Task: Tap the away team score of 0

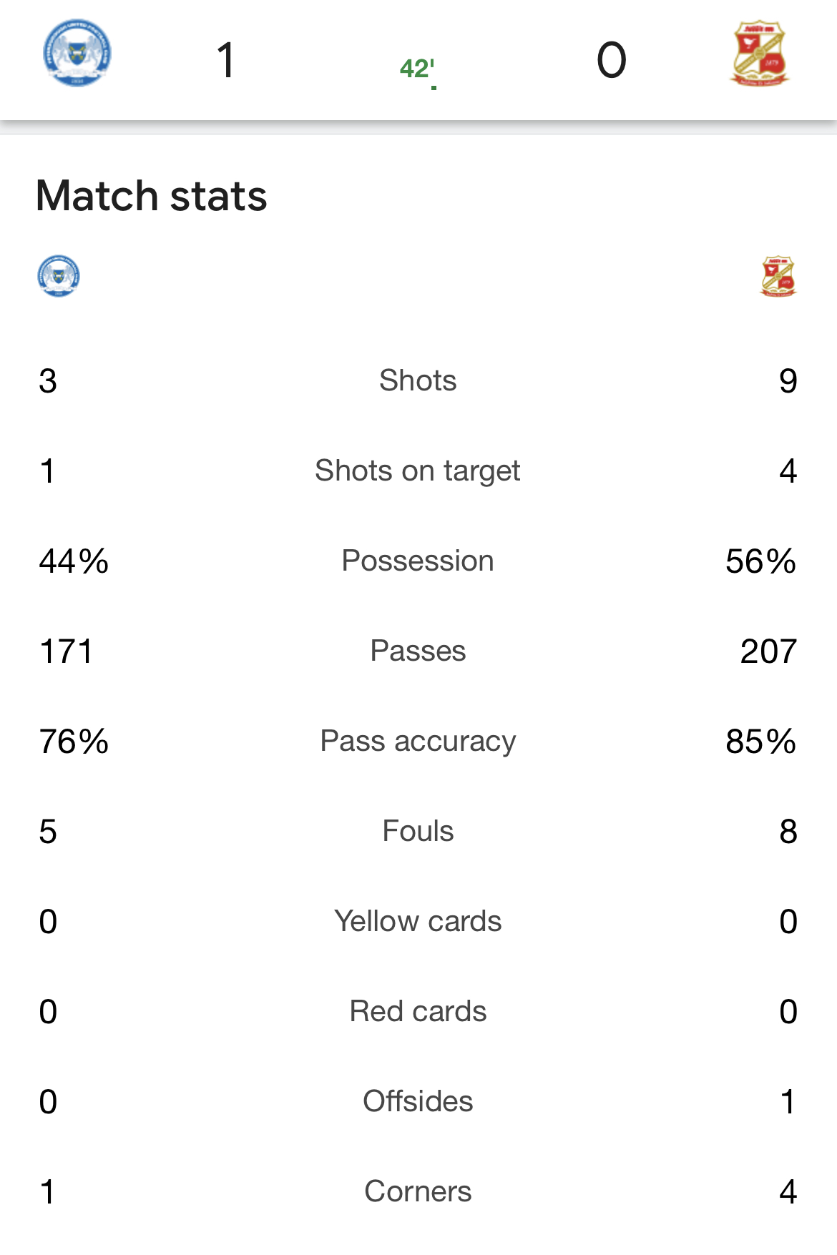Action: [x=612, y=60]
